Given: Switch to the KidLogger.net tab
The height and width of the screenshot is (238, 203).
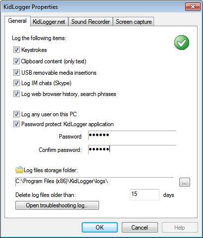Looking at the screenshot, I should (x=49, y=22).
